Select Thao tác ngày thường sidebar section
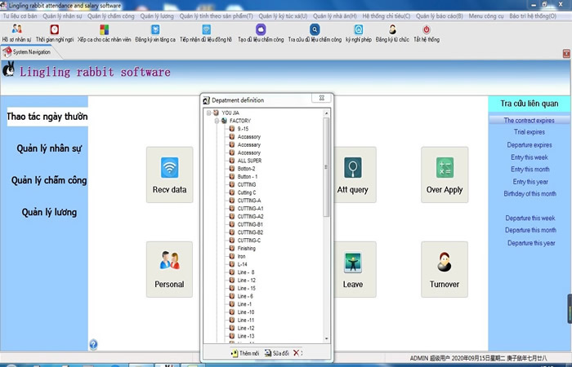Image resolution: width=572 pixels, height=367 pixels. coord(47,117)
